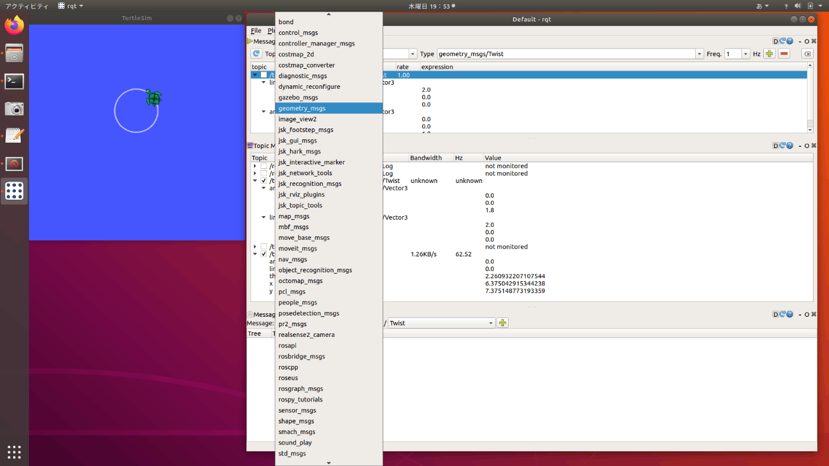Refresh topics list in Message Publisher
The height and width of the screenshot is (466, 829).
tap(256, 54)
